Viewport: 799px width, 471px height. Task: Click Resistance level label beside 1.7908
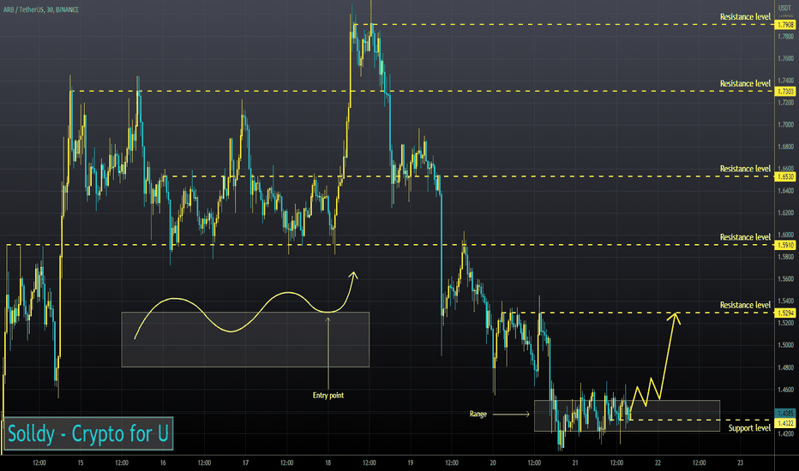pos(745,17)
